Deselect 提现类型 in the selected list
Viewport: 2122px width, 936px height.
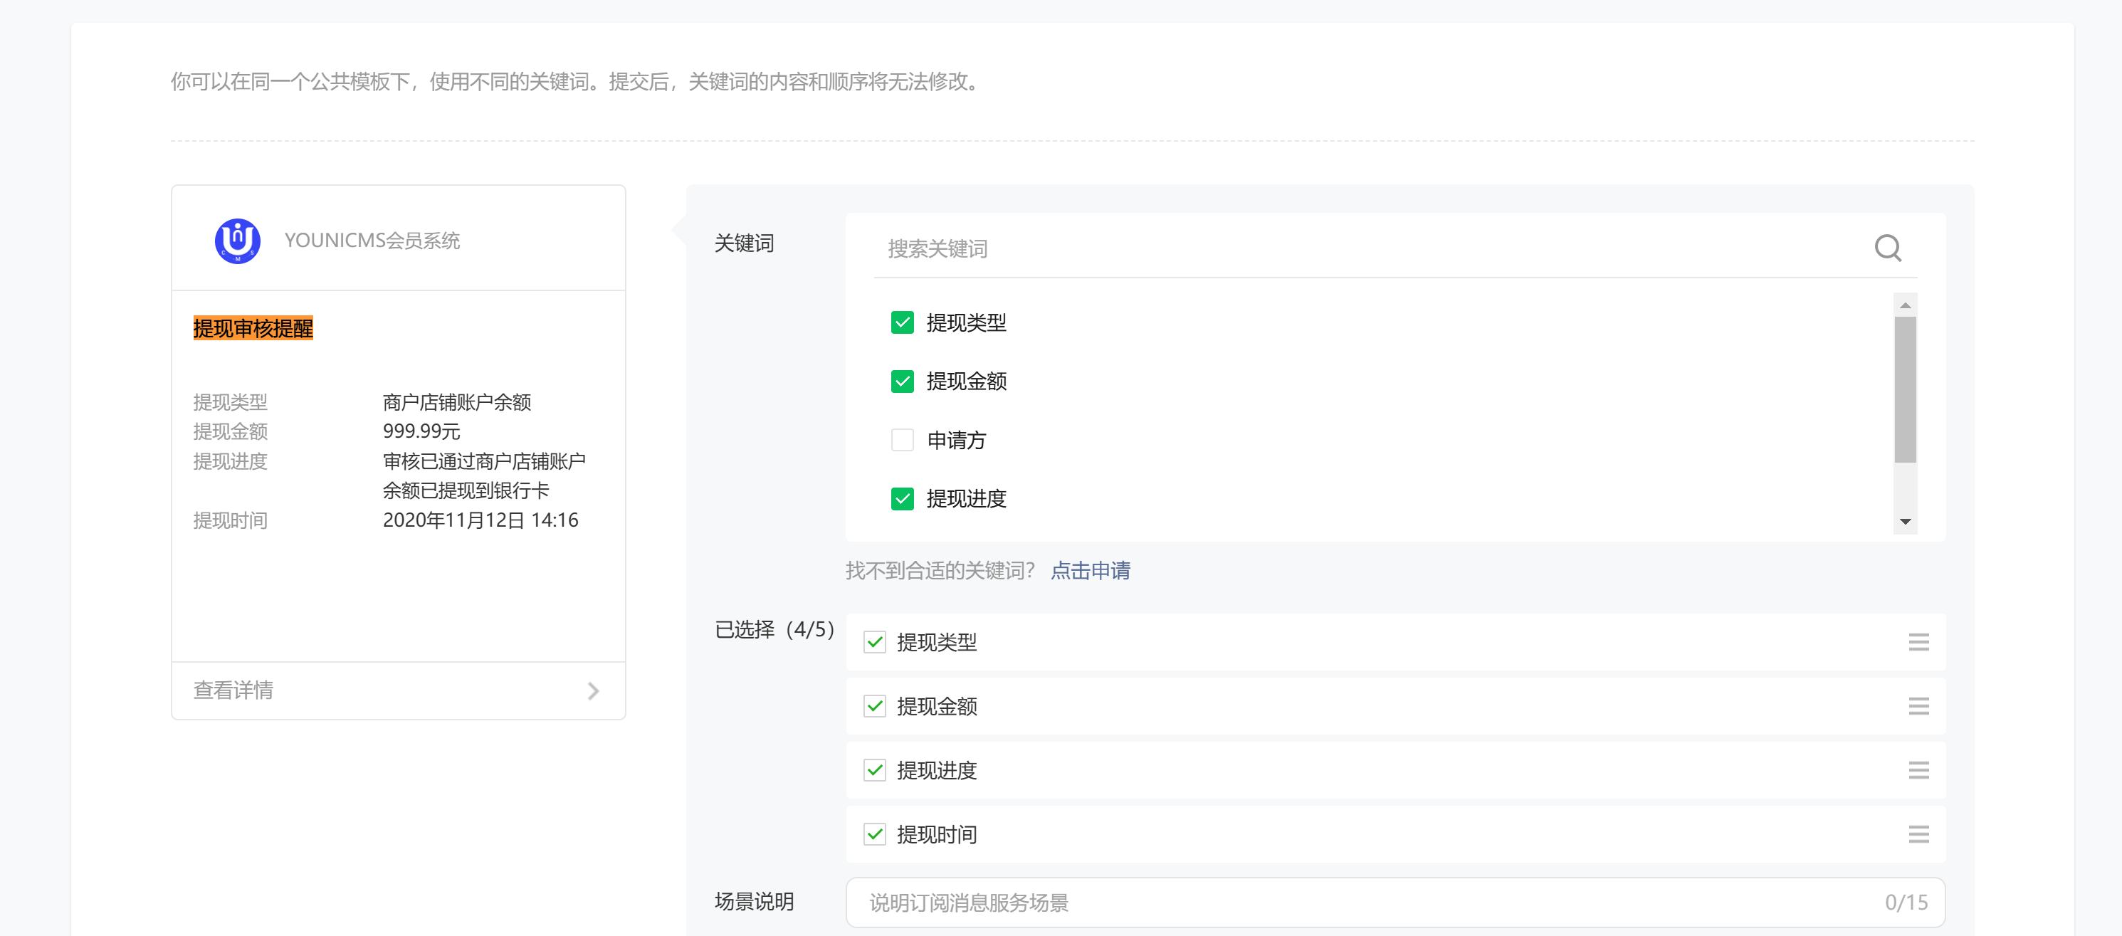tap(875, 642)
